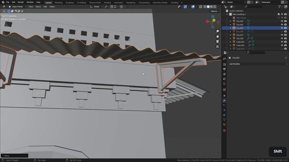289x162 pixels.
Task: Switch to the Modeling workspace tab
Action: click(59, 3)
